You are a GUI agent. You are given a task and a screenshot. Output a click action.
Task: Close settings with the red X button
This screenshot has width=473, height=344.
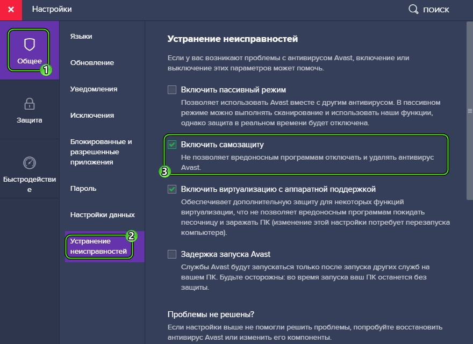point(11,10)
